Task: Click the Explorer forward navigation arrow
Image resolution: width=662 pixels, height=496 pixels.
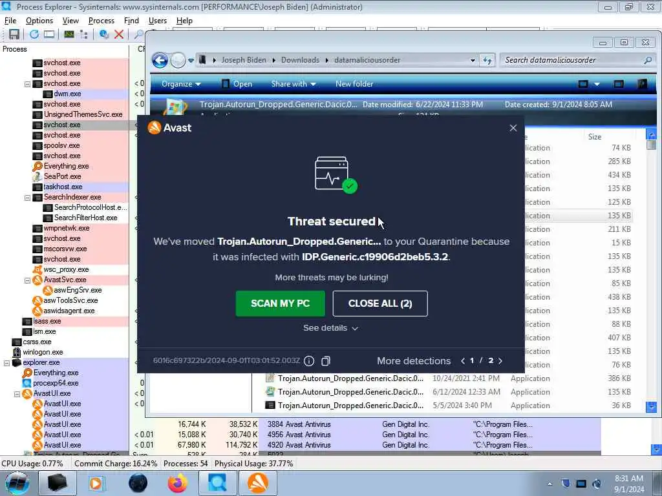Action: pyautogui.click(x=178, y=60)
